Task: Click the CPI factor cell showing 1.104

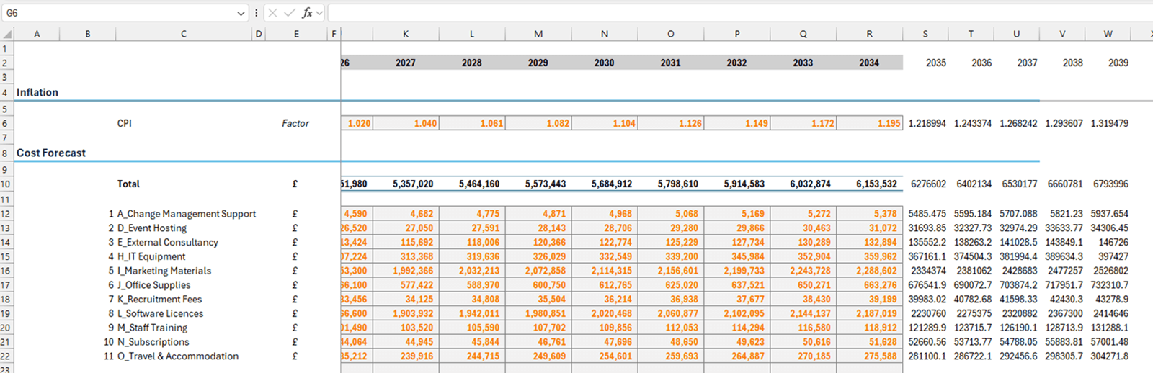Action: pyautogui.click(x=604, y=124)
